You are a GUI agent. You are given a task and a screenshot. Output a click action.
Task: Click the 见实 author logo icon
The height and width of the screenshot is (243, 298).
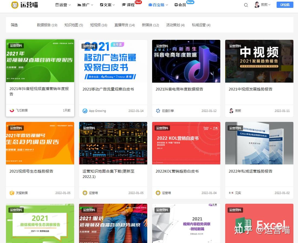[231, 193]
